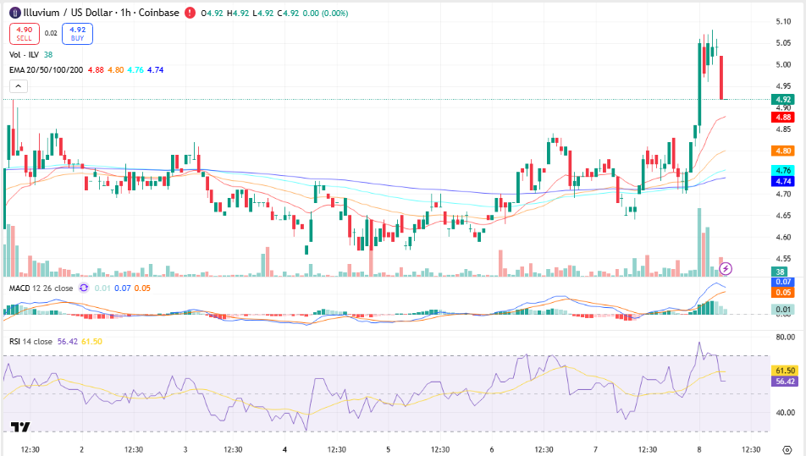Click the red 4.88 EMA price label
This screenshot has width=806, height=456.
pyautogui.click(x=783, y=117)
